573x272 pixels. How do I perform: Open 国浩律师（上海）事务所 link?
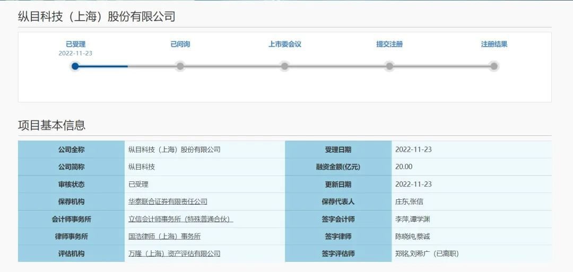click(x=164, y=236)
